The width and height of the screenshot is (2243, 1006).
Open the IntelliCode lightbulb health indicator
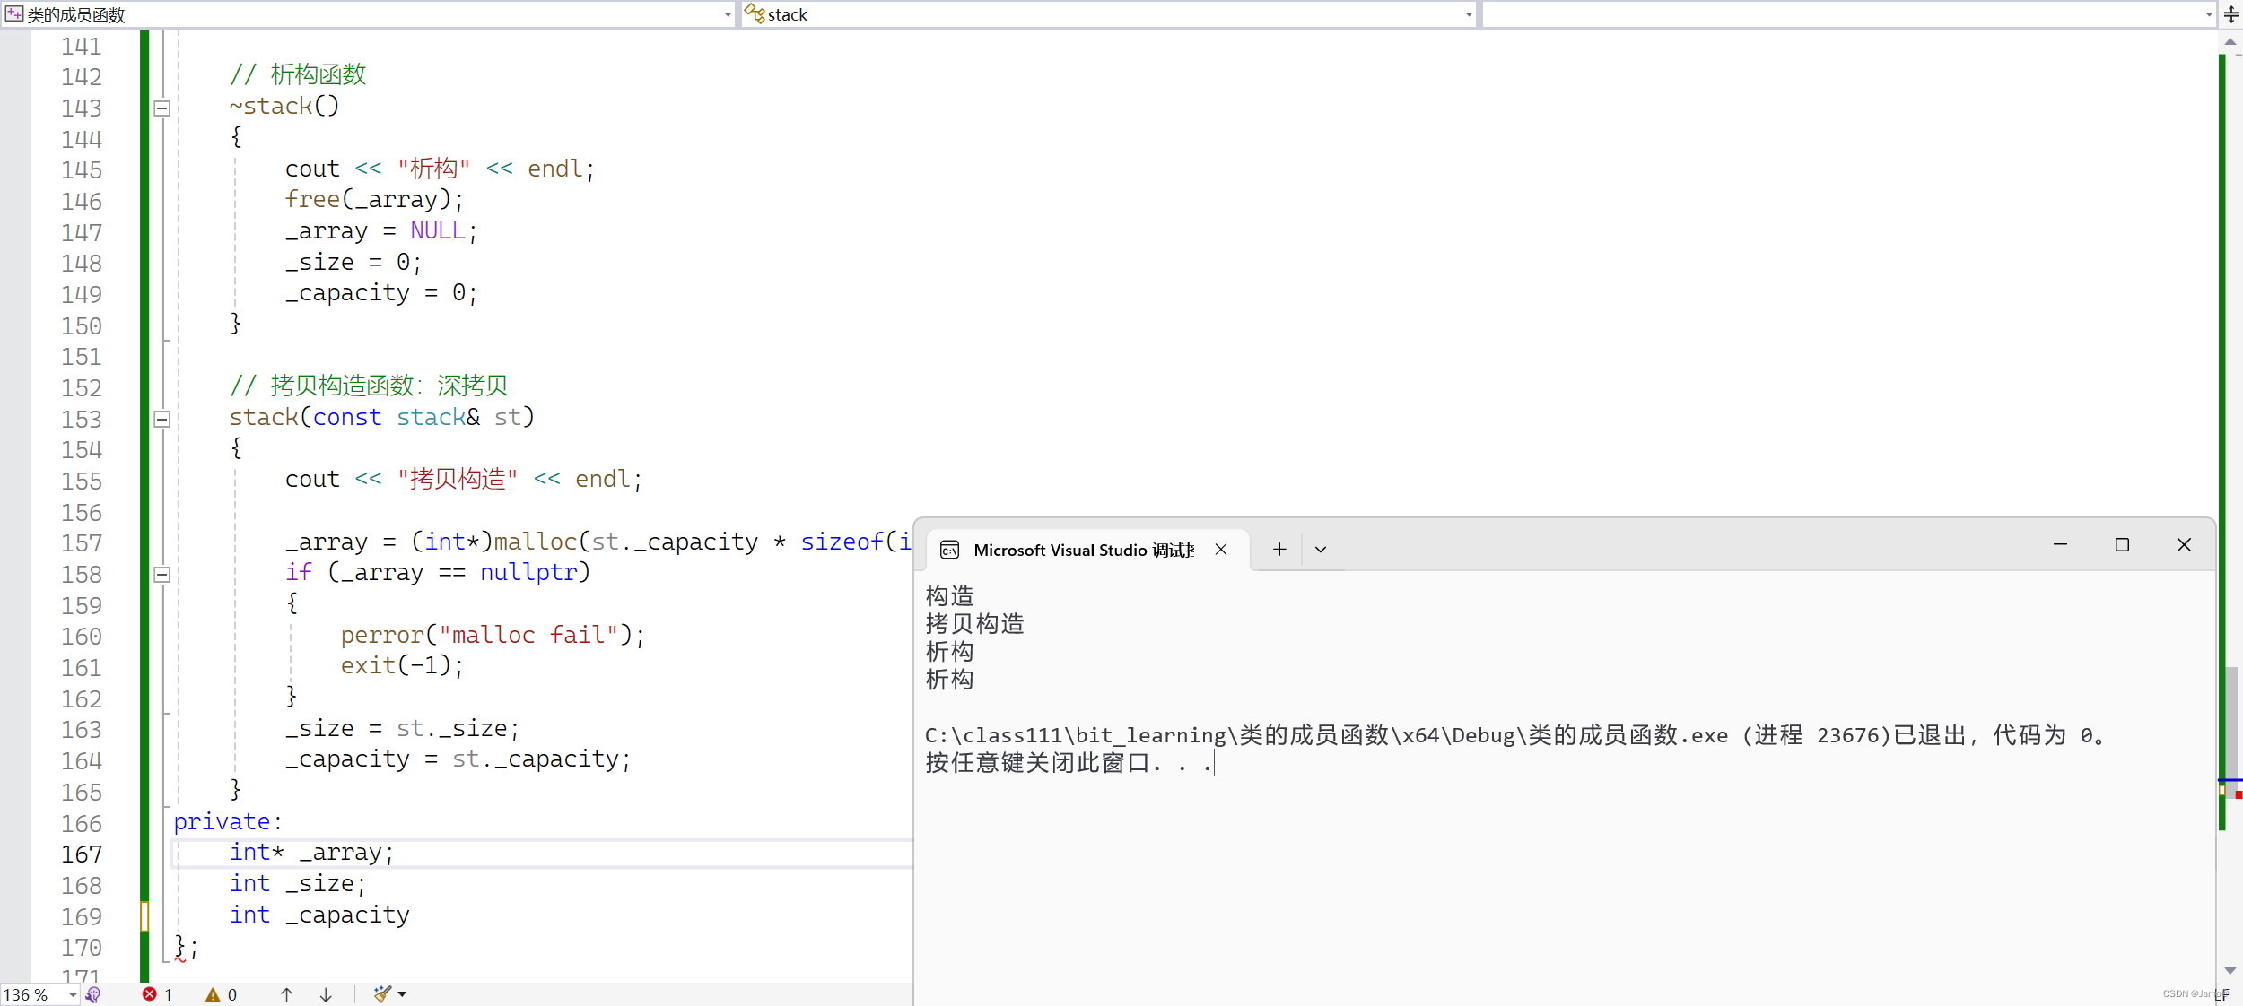click(x=93, y=994)
